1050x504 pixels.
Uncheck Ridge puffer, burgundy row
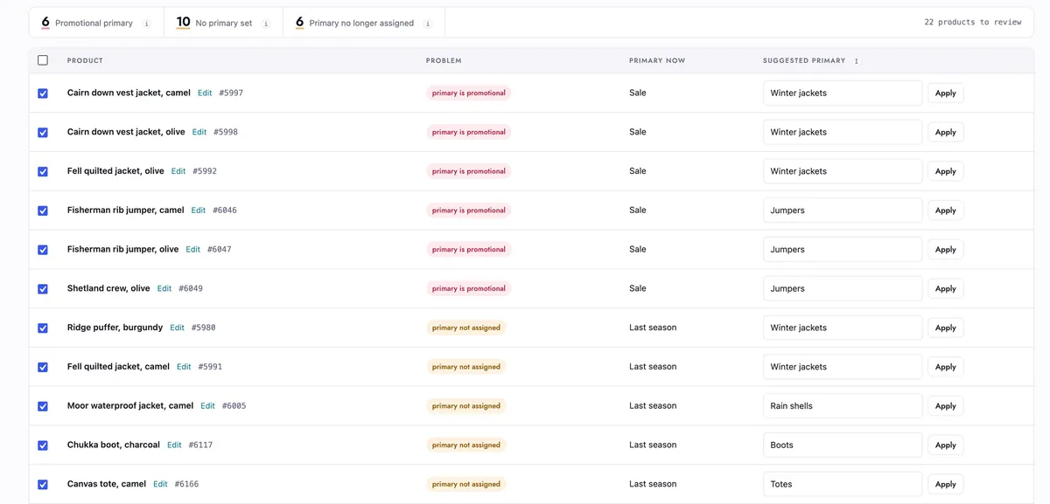(x=43, y=328)
